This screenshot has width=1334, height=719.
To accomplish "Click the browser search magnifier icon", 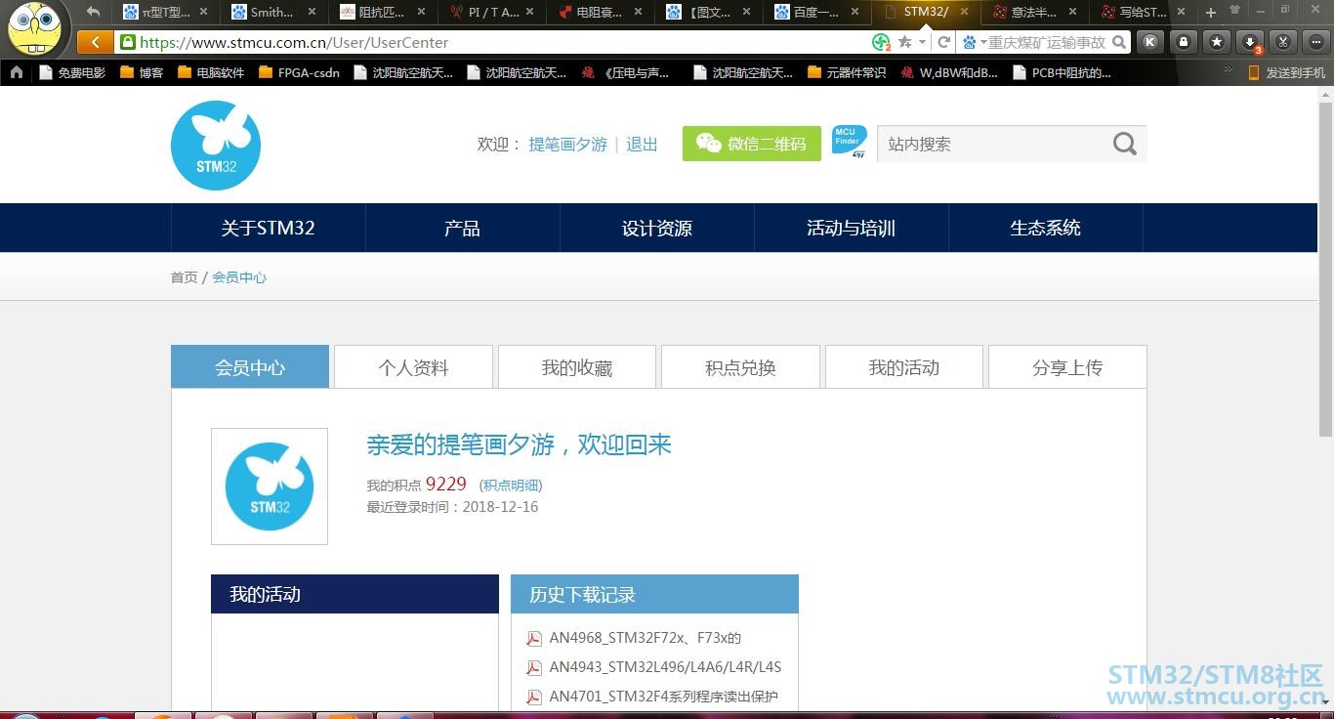I will tap(1119, 42).
